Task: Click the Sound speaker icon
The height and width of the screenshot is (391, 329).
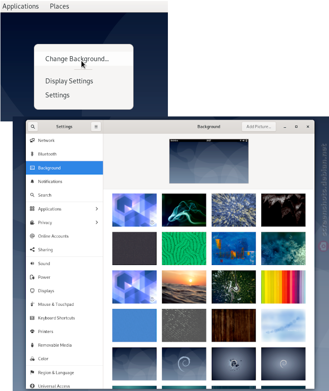Action: (32, 263)
